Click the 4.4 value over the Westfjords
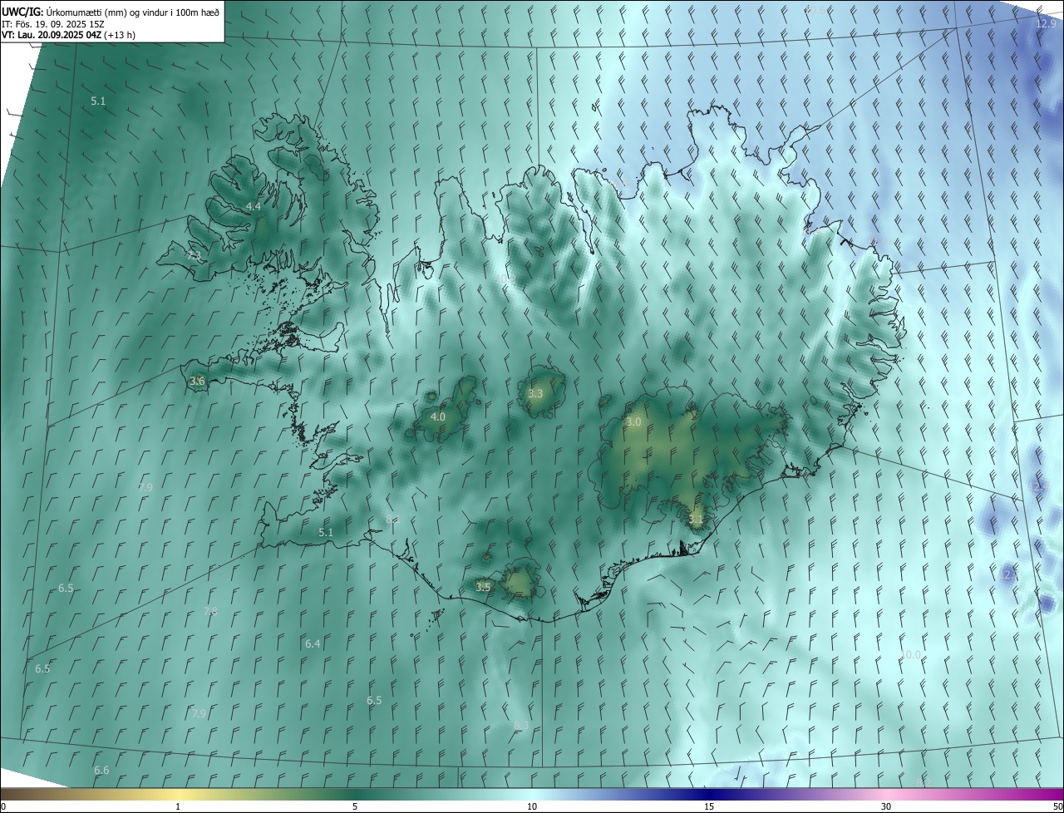 [x=254, y=206]
